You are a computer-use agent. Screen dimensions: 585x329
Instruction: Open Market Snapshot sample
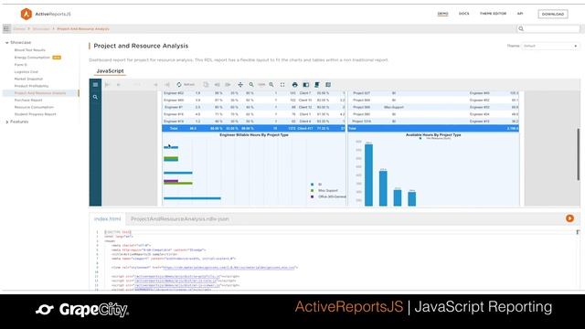click(x=28, y=79)
